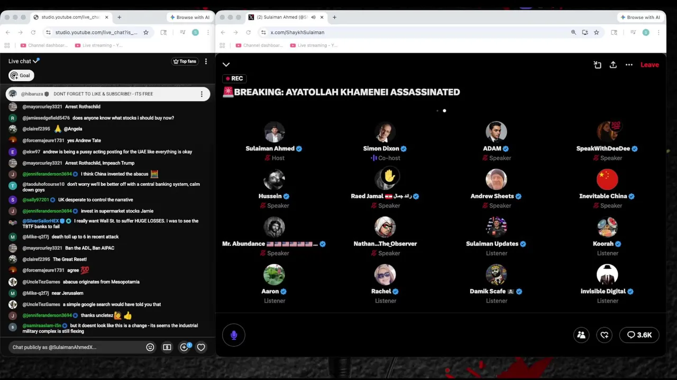The height and width of the screenshot is (380, 677).
Task: Open site information for studio.youtube.com
Action: click(48, 32)
